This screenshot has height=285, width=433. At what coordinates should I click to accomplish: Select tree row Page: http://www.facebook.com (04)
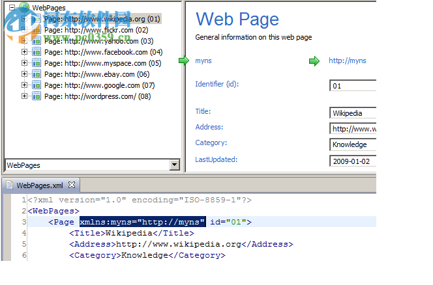pyautogui.click(x=103, y=52)
